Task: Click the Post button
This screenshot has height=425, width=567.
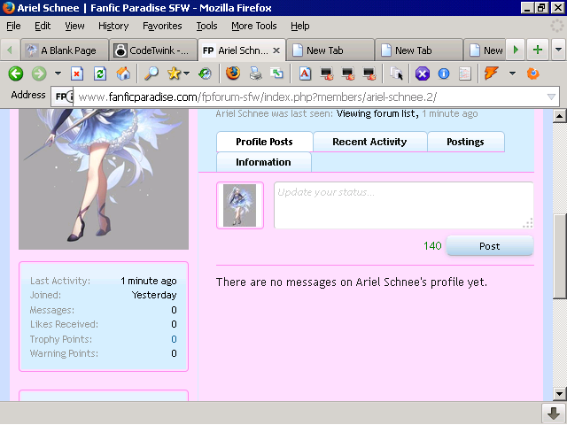Action: tap(490, 246)
